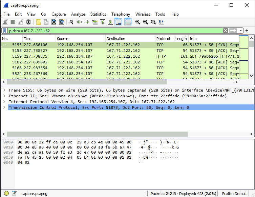Screen dimensions: 255x197
Task: Reset packet text to normal size
Action: click(x=153, y=22)
